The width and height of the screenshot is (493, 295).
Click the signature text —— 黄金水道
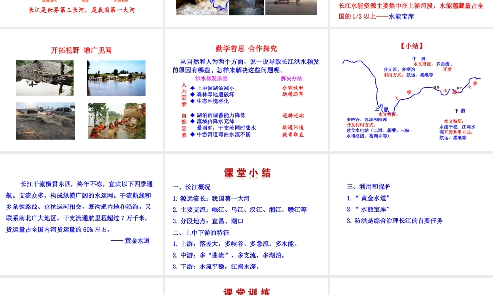130,241
